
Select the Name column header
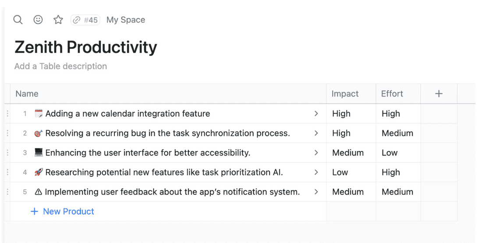27,94
